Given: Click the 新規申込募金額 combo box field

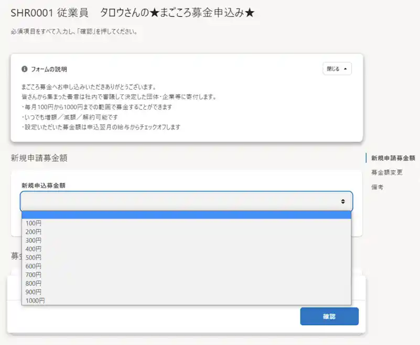Looking at the screenshot, I should pyautogui.click(x=186, y=201).
